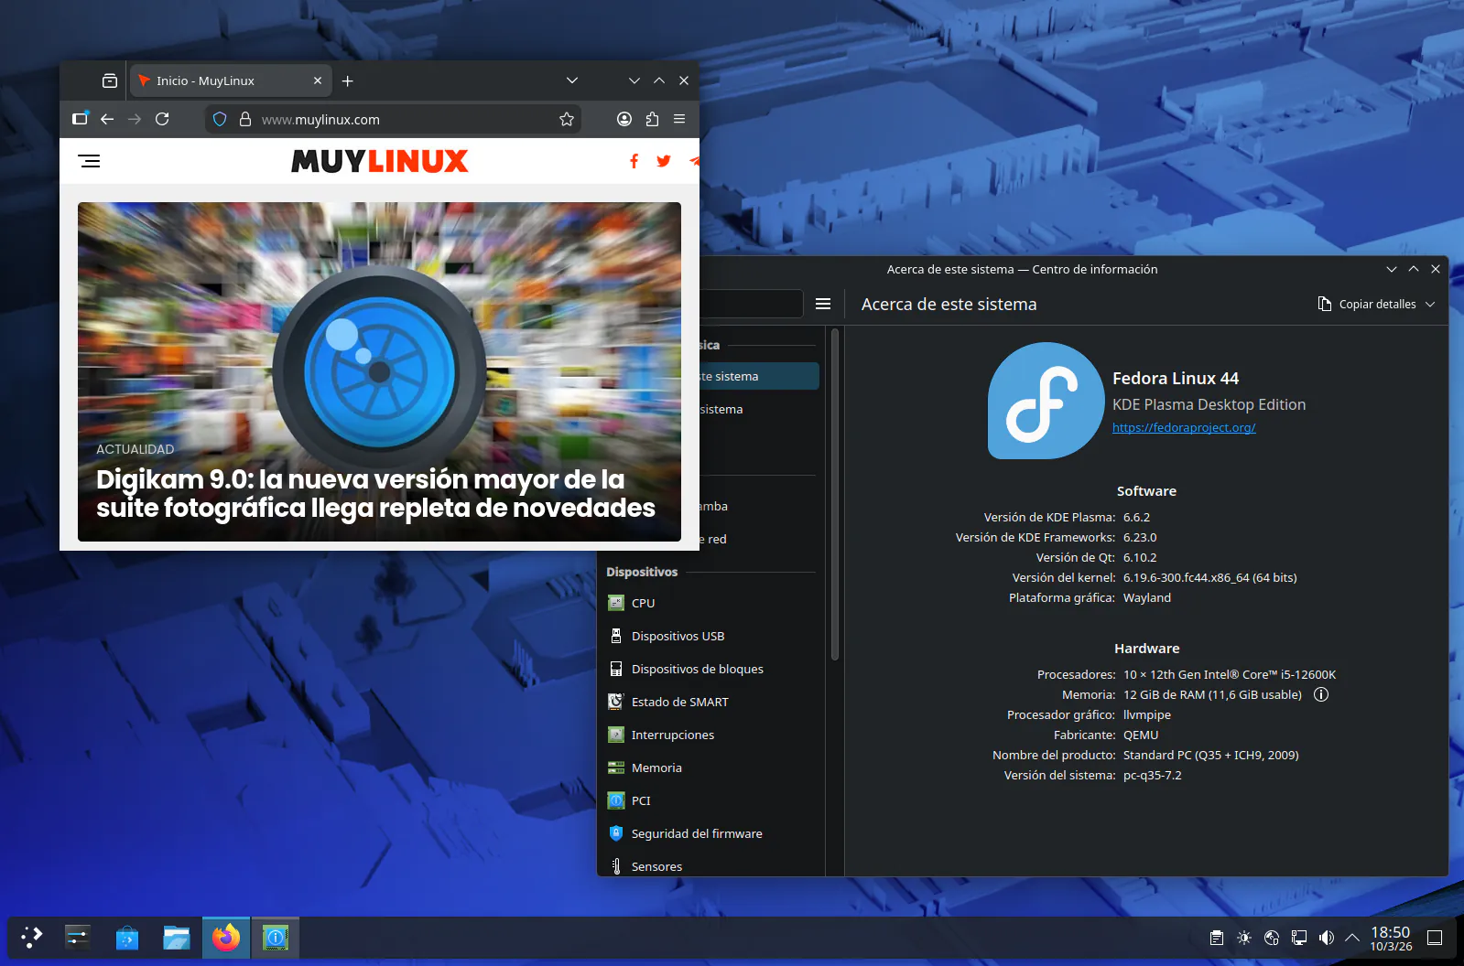The width and height of the screenshot is (1464, 966).
Task: Select CPU in the Dispositivos list
Action: [x=643, y=603]
